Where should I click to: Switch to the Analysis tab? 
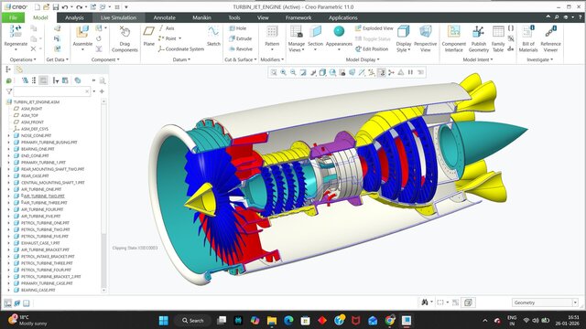coord(74,17)
